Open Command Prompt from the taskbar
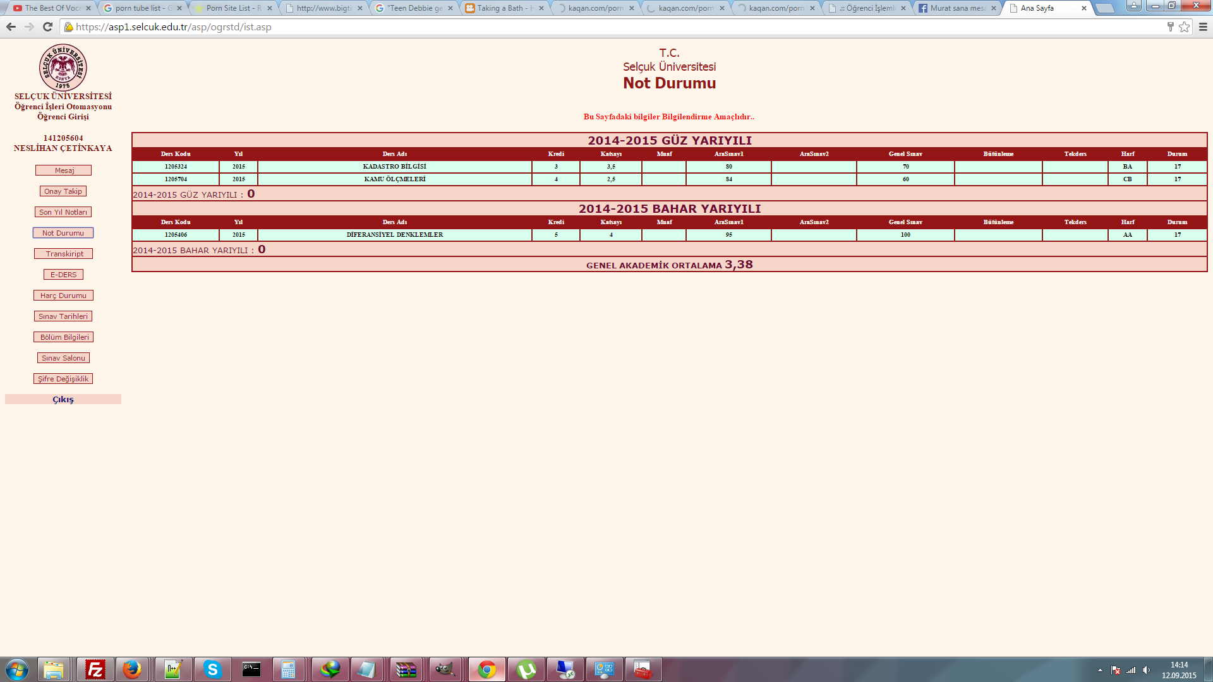1213x682 pixels. [x=251, y=669]
